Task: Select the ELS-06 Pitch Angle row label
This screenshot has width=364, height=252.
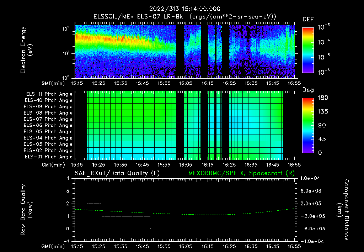Action: pyautogui.click(x=48, y=126)
